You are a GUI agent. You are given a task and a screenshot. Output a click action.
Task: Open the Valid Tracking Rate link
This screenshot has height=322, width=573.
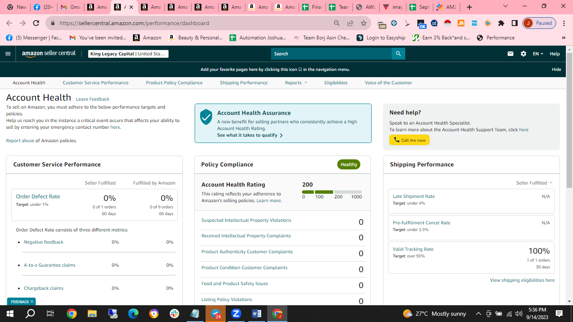(413, 249)
